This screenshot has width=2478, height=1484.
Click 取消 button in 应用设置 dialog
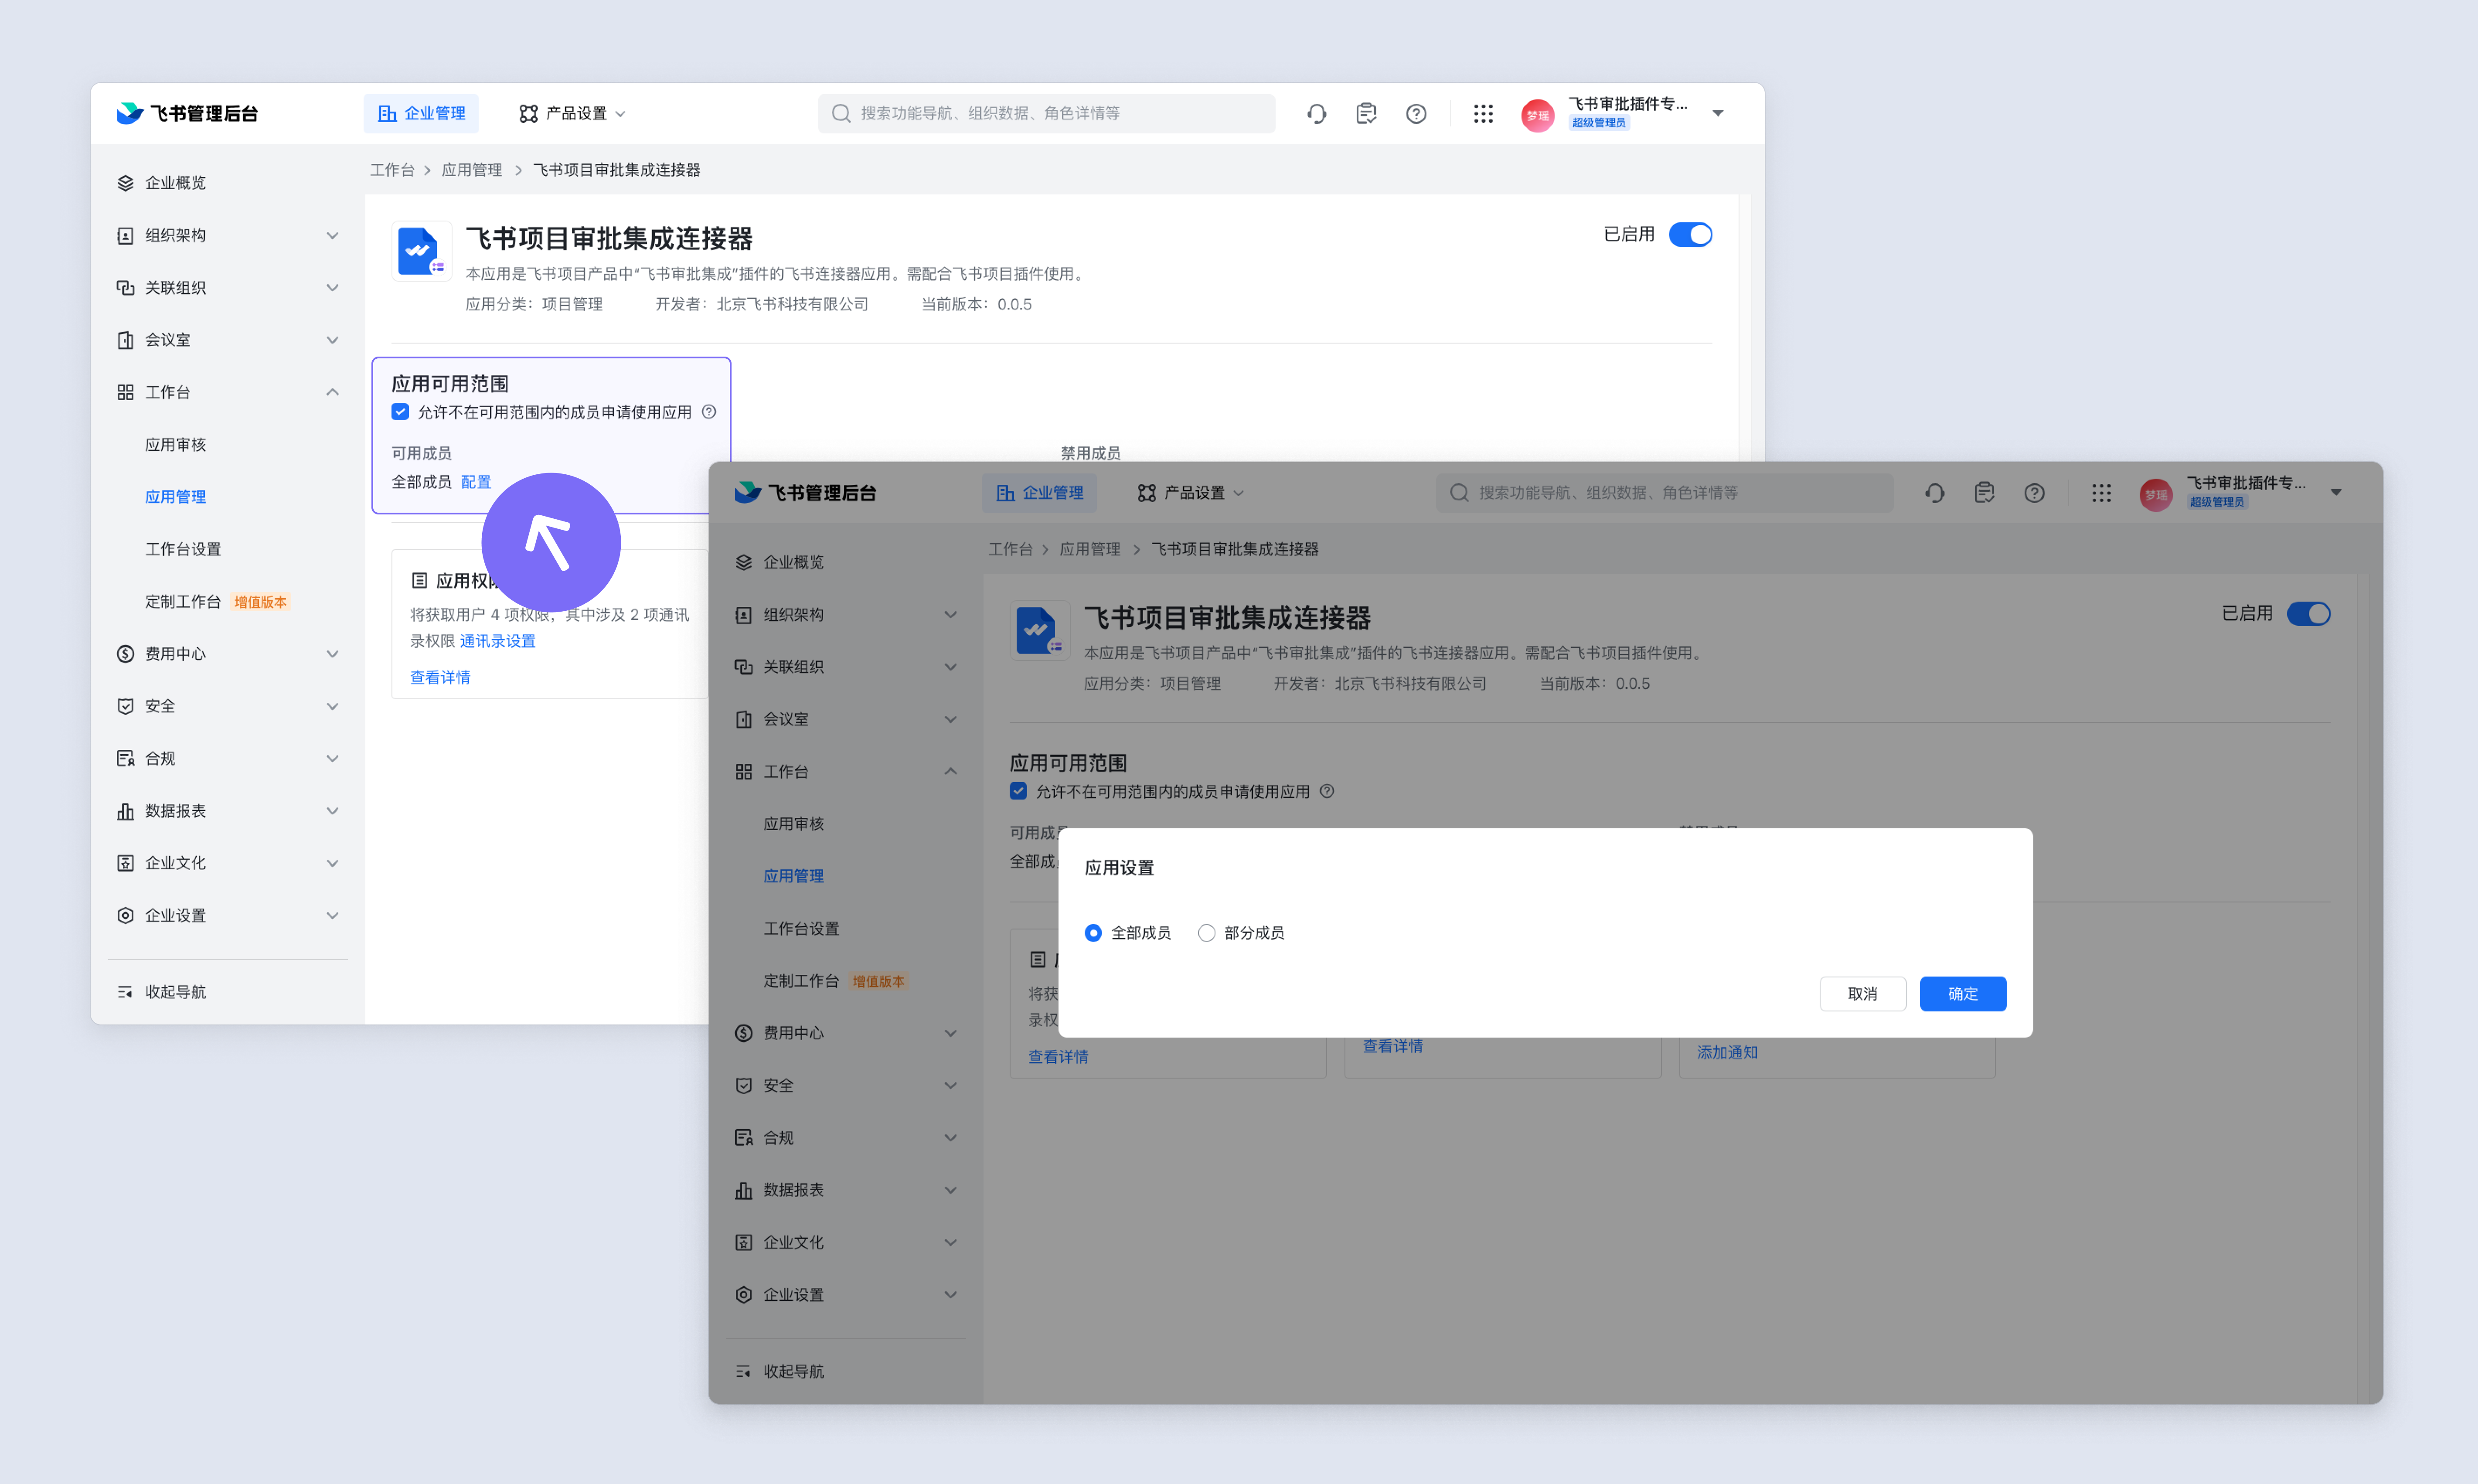(x=1862, y=994)
